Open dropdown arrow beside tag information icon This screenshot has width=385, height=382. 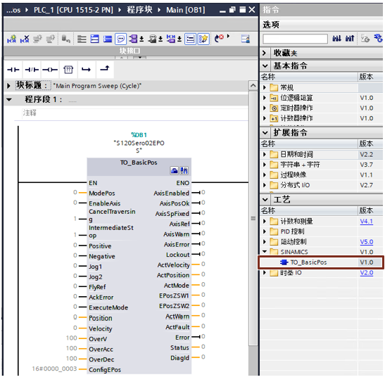(179, 39)
